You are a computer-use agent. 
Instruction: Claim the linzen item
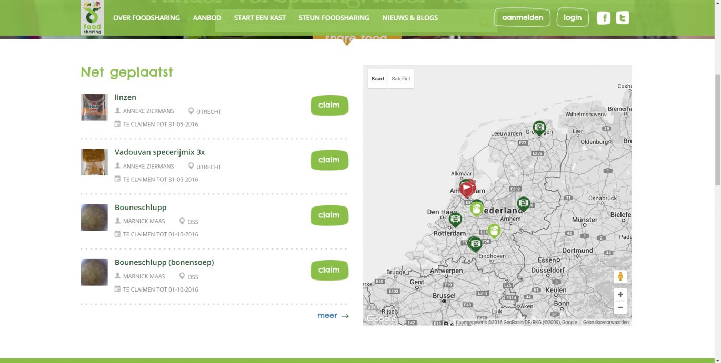[x=329, y=105]
